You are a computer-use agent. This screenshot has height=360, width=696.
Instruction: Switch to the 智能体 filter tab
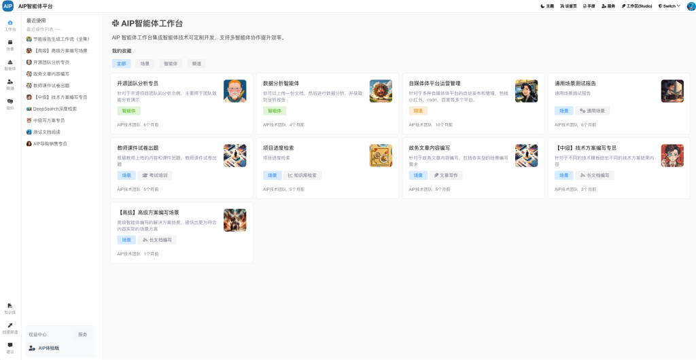pyautogui.click(x=170, y=64)
